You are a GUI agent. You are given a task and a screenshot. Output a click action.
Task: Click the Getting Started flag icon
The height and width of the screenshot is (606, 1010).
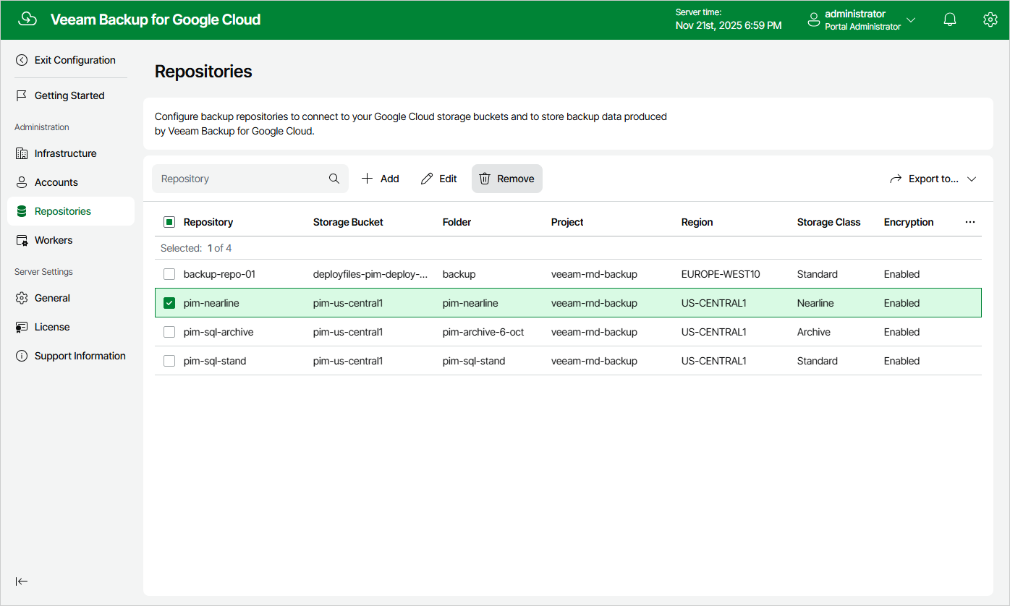pyautogui.click(x=22, y=95)
